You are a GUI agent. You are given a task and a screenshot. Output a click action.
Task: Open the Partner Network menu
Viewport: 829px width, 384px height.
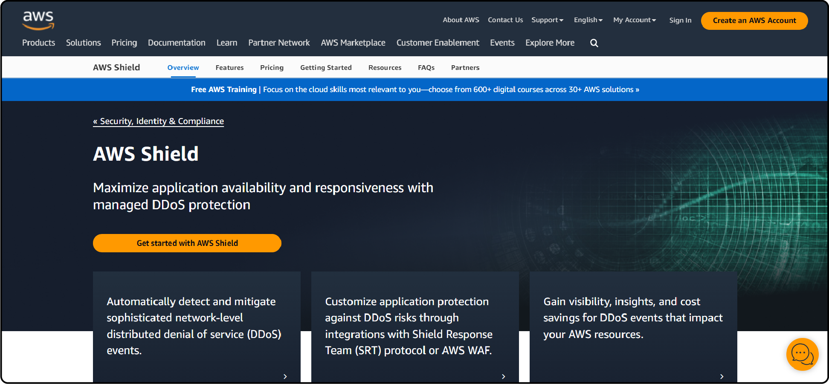click(279, 43)
